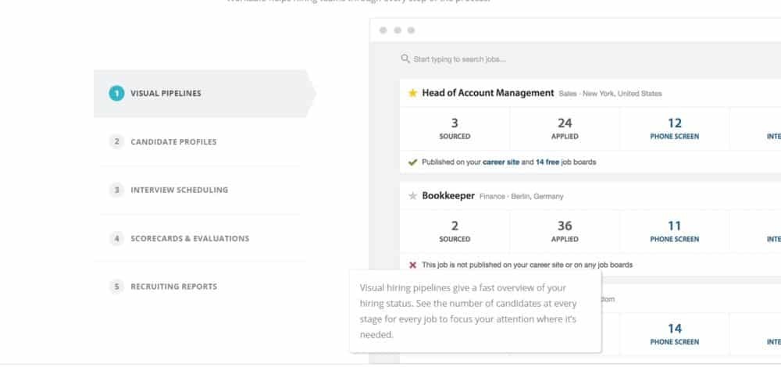Open Scorecards & Evaluations step
The image size is (781, 367).
click(x=189, y=238)
